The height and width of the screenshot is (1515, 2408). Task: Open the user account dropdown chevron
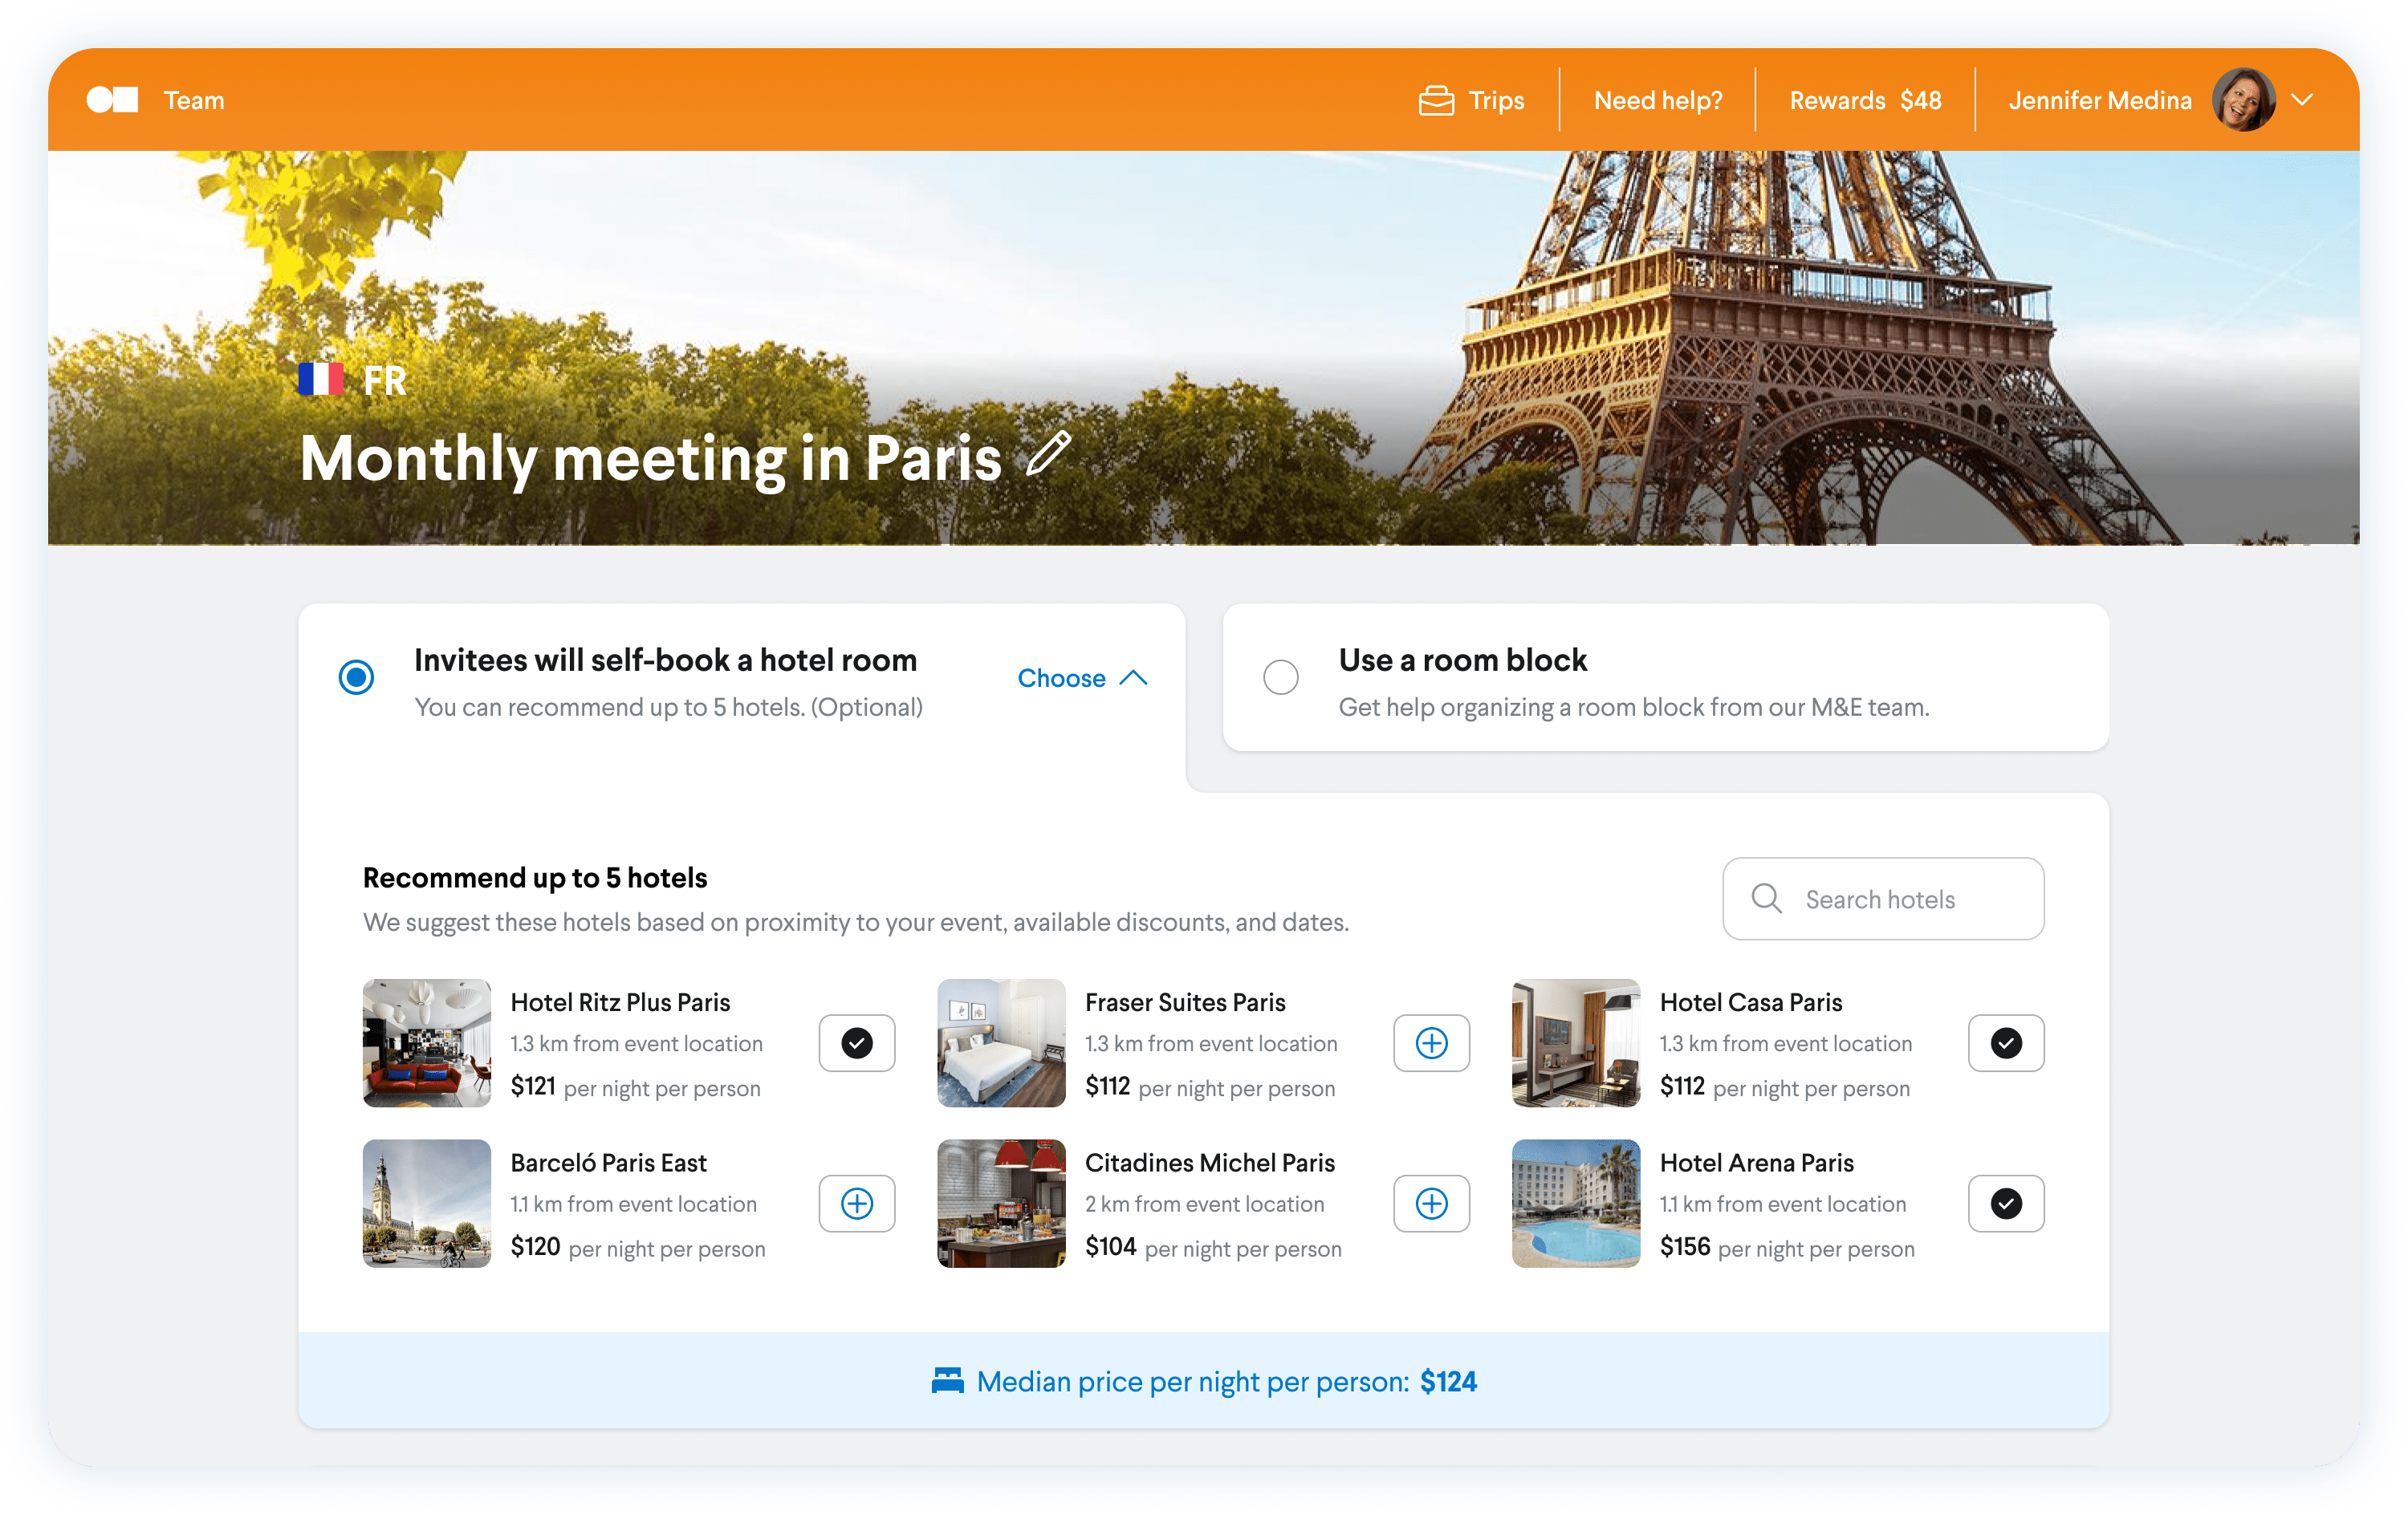2302,100
